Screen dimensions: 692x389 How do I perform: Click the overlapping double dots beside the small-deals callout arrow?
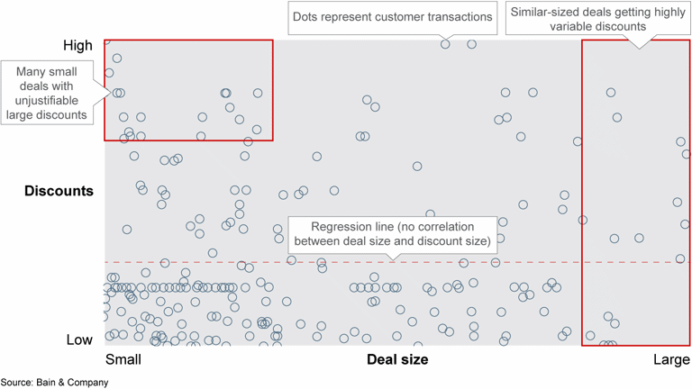pos(118,93)
